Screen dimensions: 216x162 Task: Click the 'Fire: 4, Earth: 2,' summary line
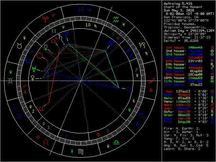[x=182, y=129]
